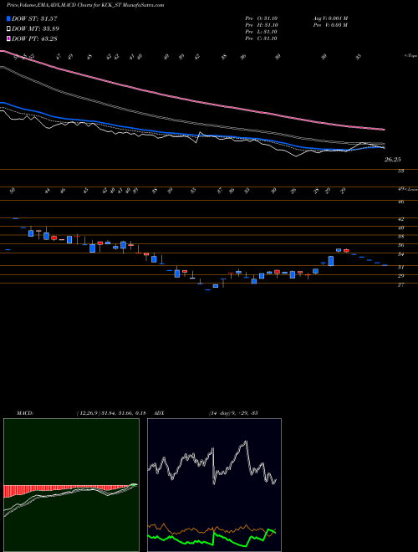The height and width of the screenshot is (552, 418).
Task: Select the 'DOW MT: 33.89' legend label
Action: click(35, 28)
